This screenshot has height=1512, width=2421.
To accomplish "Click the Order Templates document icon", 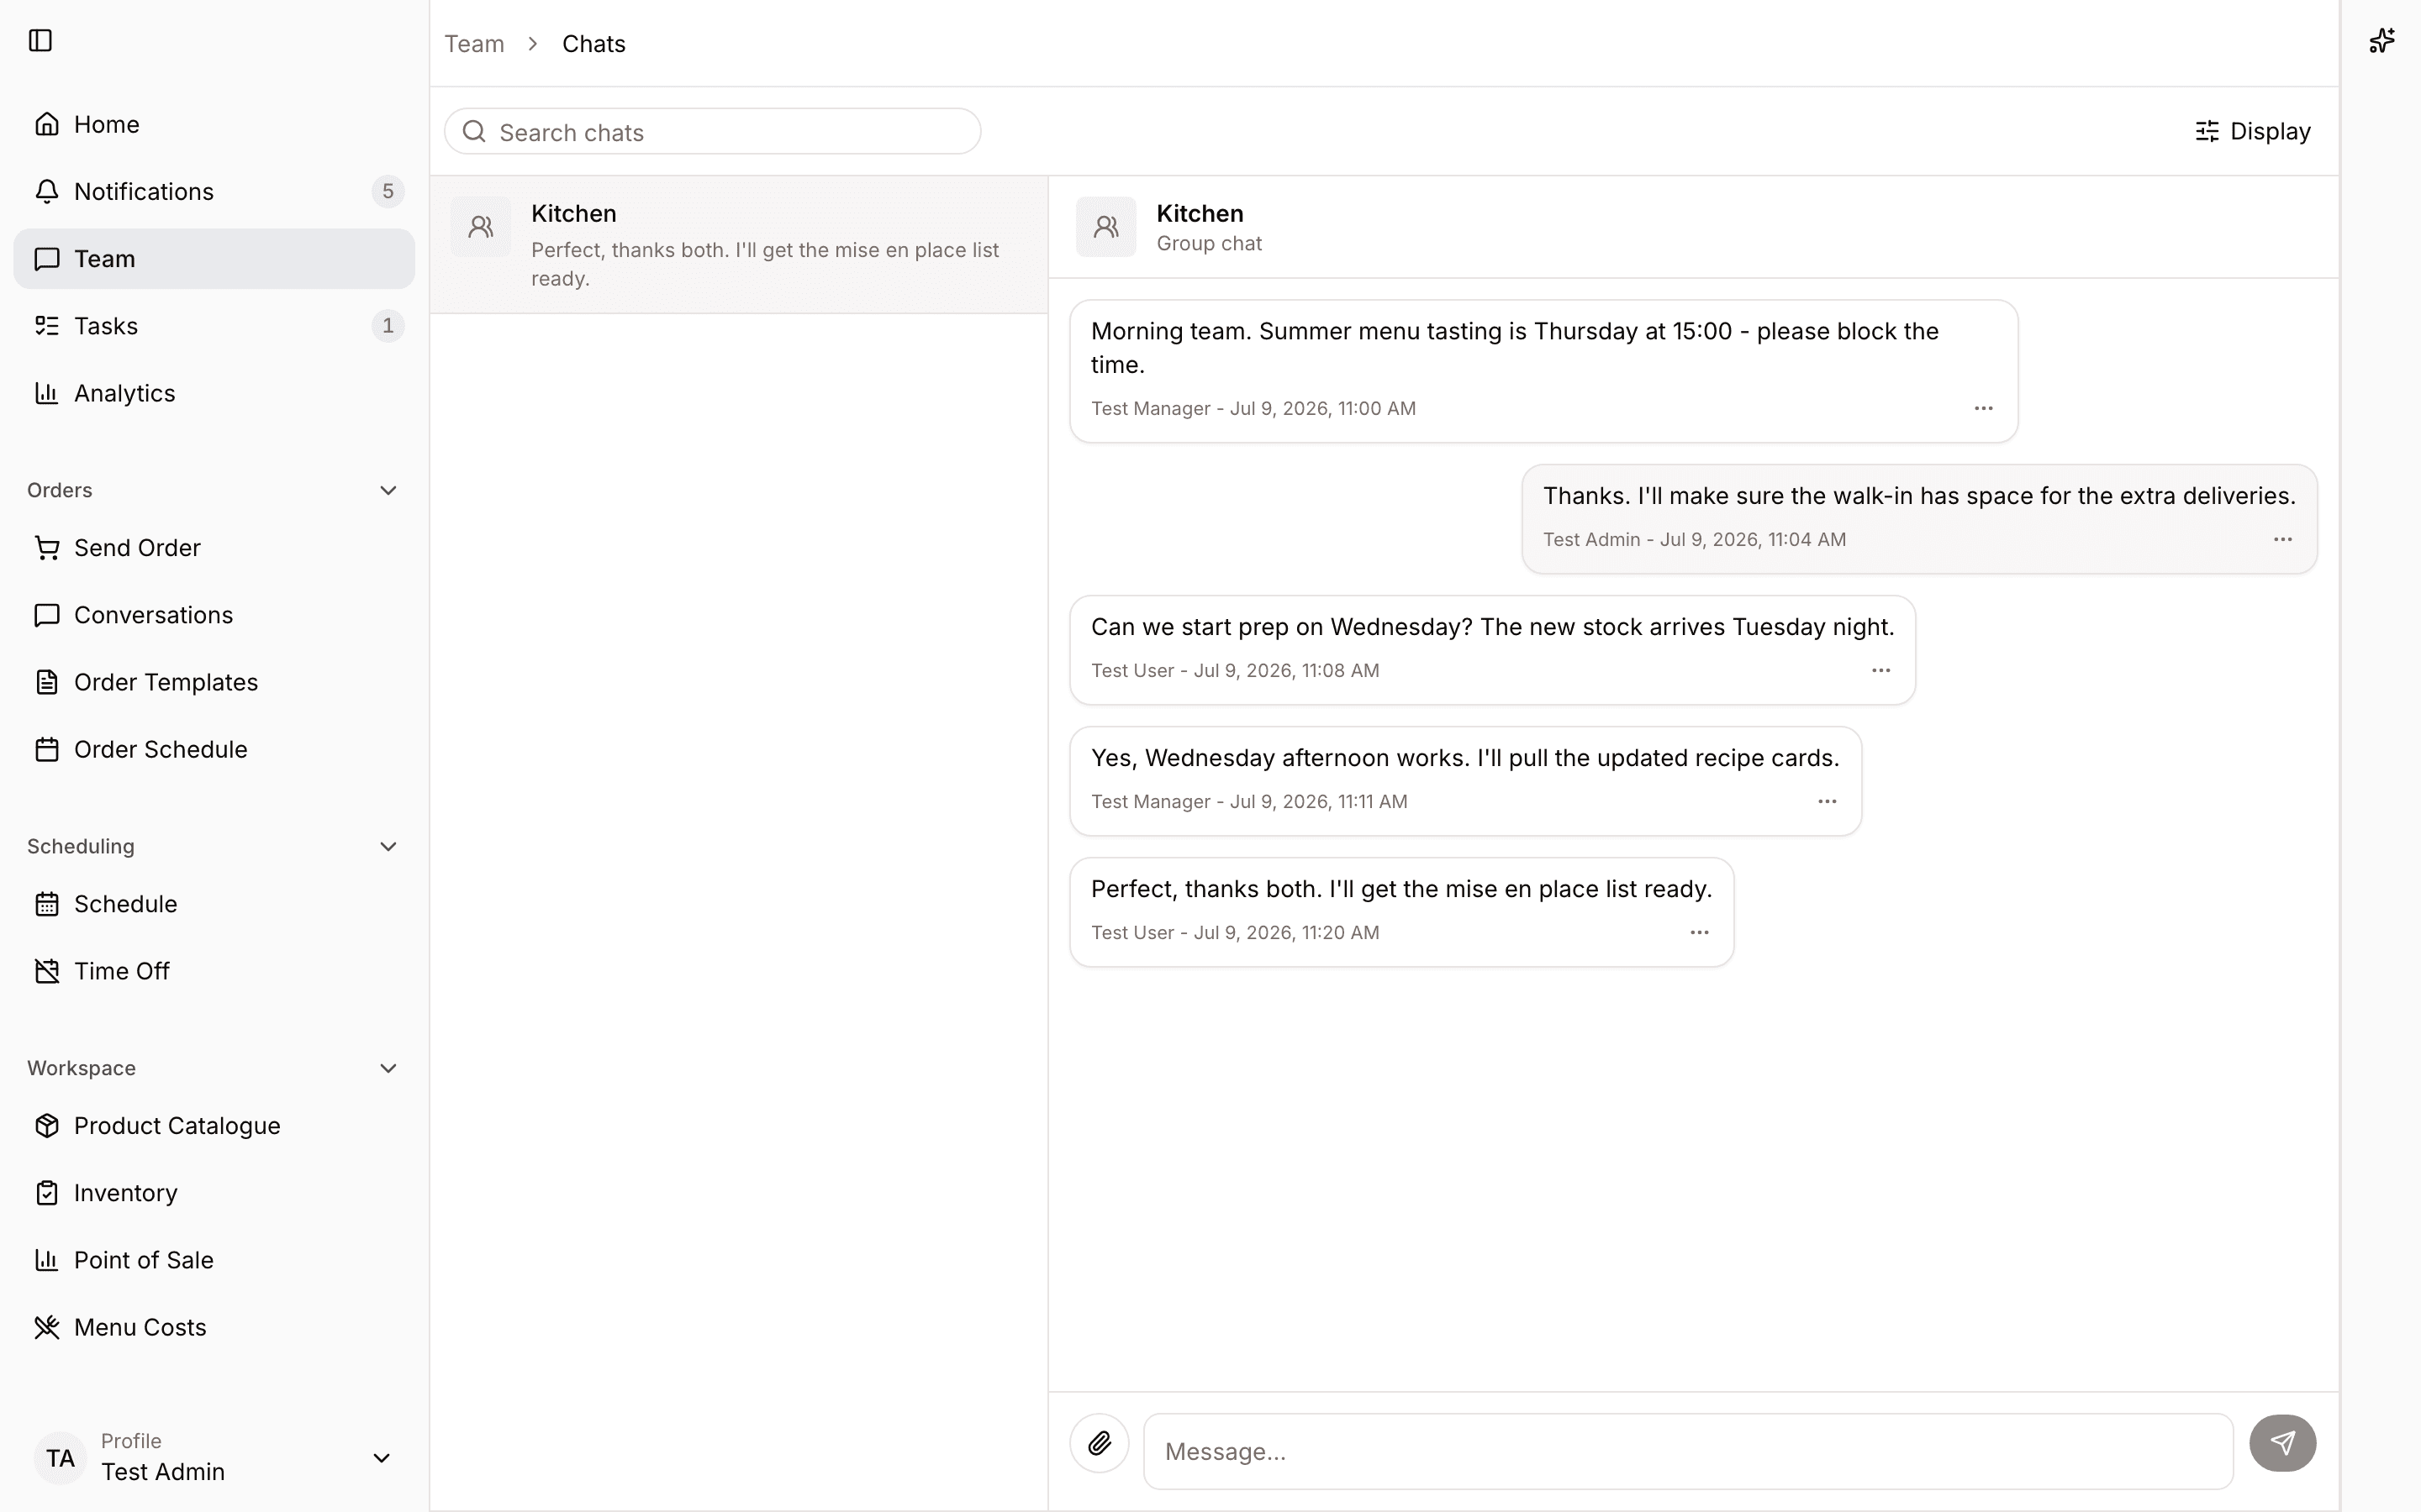I will [x=47, y=682].
